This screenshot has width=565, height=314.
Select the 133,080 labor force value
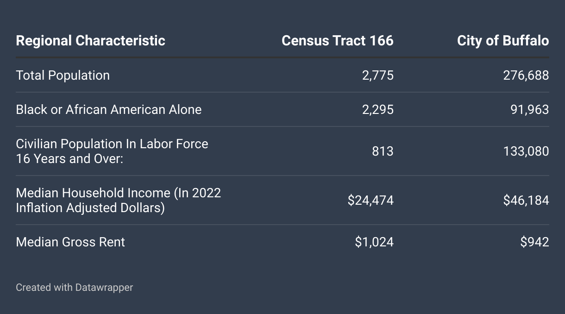[526, 151]
